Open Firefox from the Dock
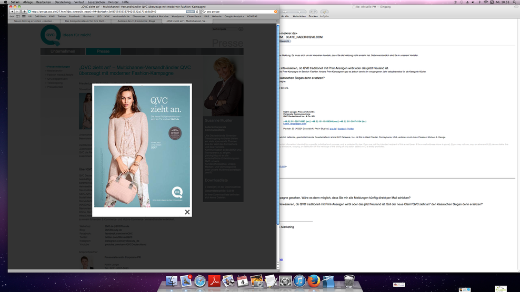This screenshot has height=292, width=520. 313,281
